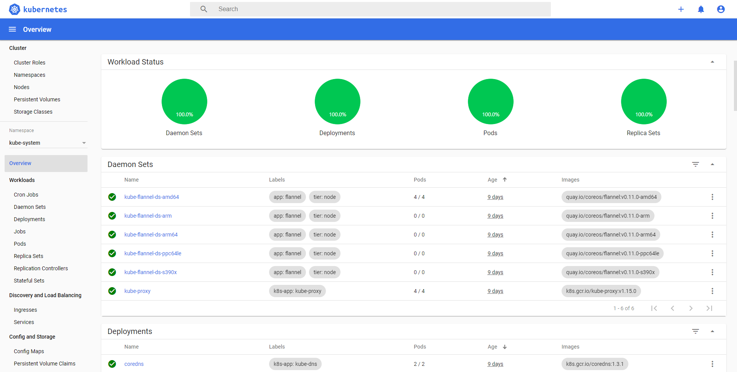Open Jobs in sidebar
Viewport: 737px width, 372px height.
20,231
